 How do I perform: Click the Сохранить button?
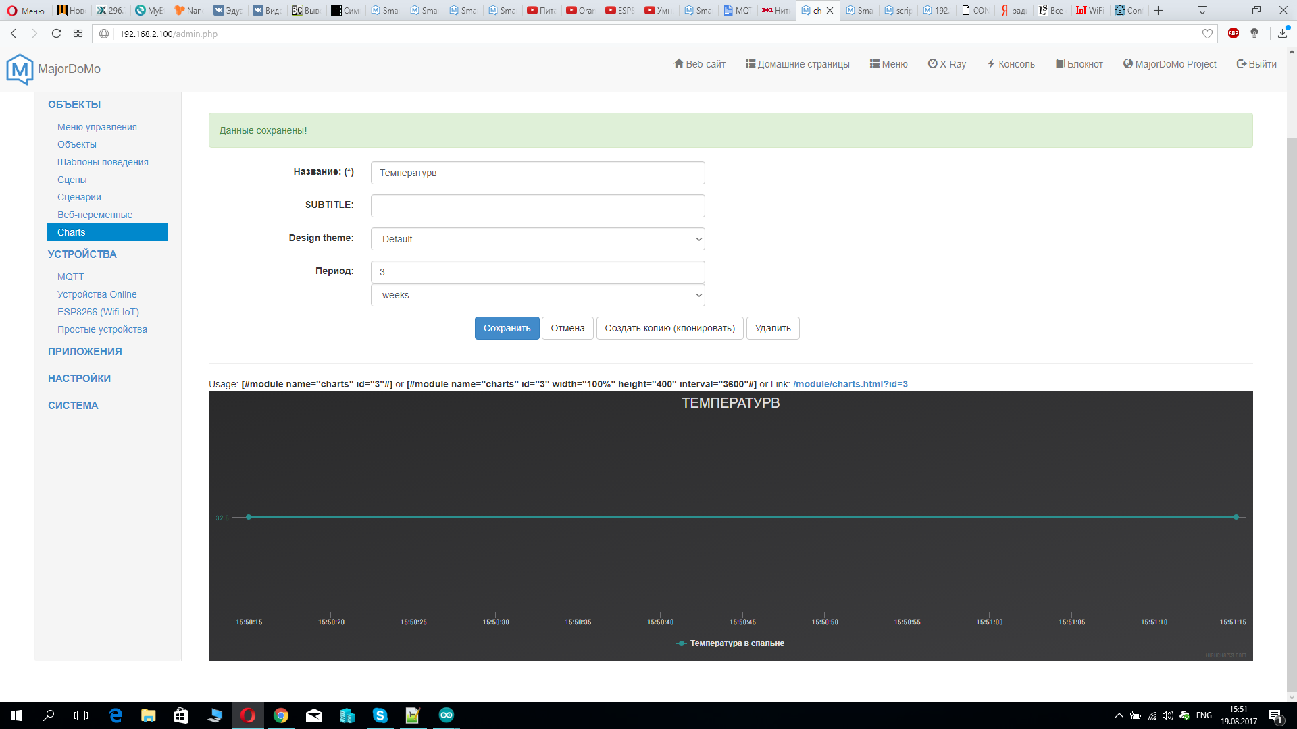click(x=507, y=328)
